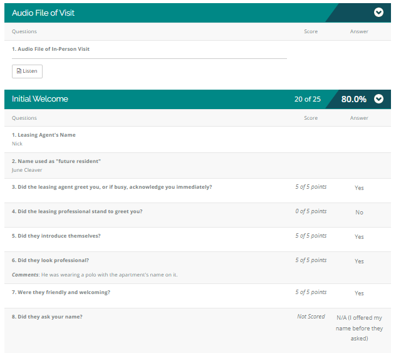Viewport: 396px width, 358px height.
Task: Click the 80.0% score badge
Action: coord(353,99)
